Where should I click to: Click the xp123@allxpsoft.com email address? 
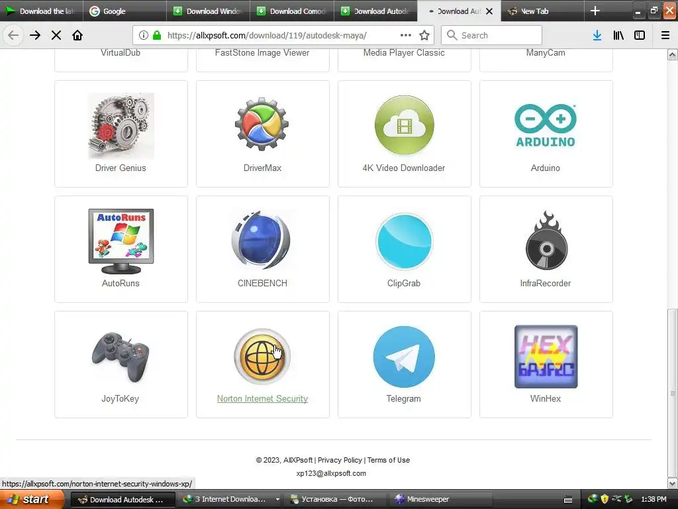coord(331,473)
